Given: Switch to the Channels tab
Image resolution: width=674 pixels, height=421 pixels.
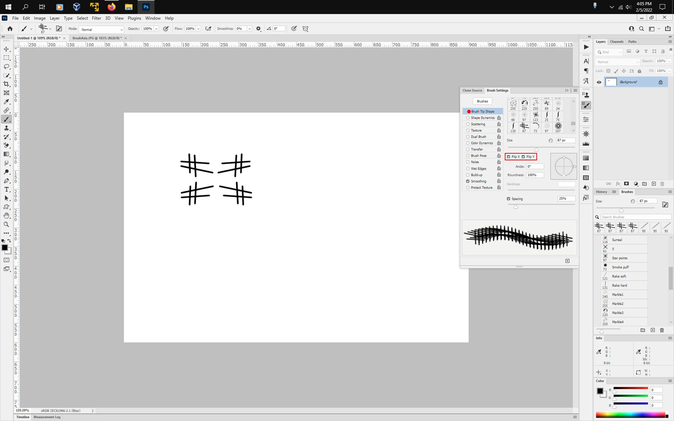Looking at the screenshot, I should [616, 42].
